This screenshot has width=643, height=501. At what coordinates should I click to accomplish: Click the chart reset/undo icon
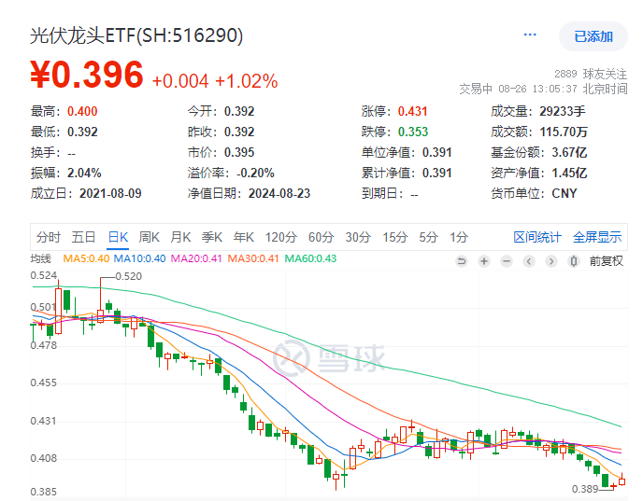(462, 261)
